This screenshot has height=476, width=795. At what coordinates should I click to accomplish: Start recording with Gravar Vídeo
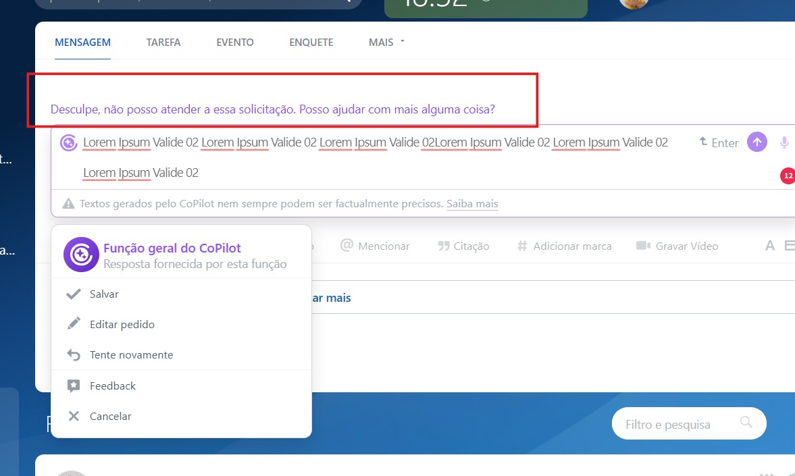pos(677,246)
